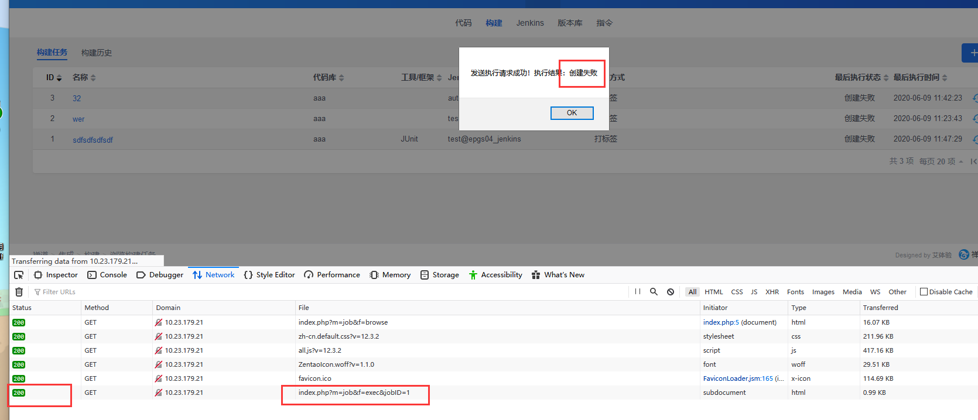Expand the 每页 20 项 page-size dropdown
This screenshot has width=978, height=420.
point(941,161)
